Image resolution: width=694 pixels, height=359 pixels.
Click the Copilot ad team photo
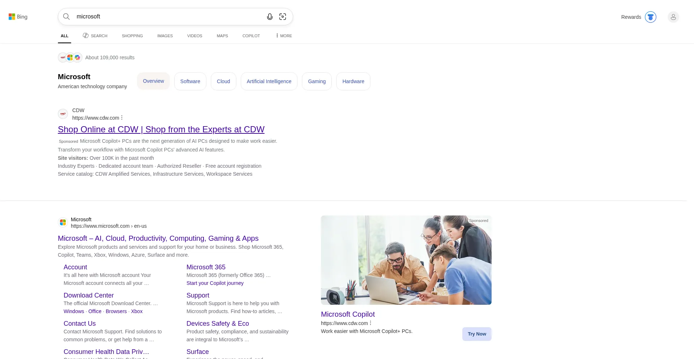click(x=406, y=260)
